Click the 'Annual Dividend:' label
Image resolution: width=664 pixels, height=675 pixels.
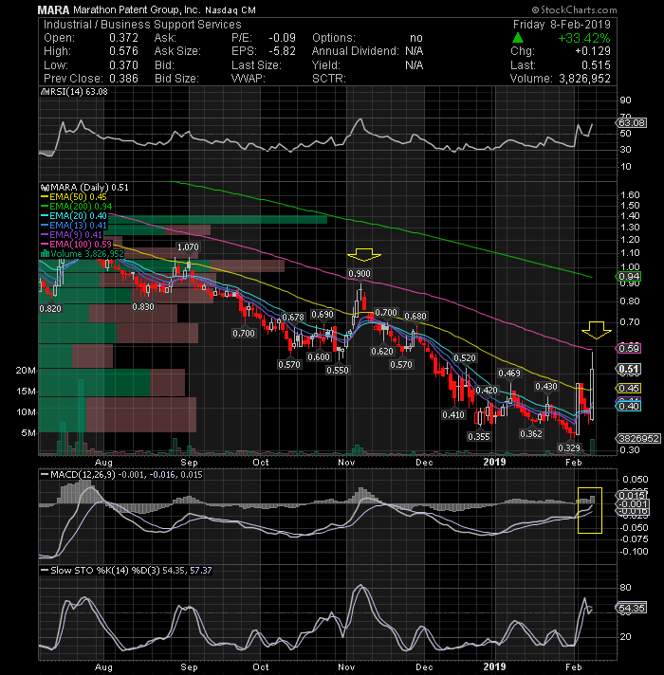356,51
